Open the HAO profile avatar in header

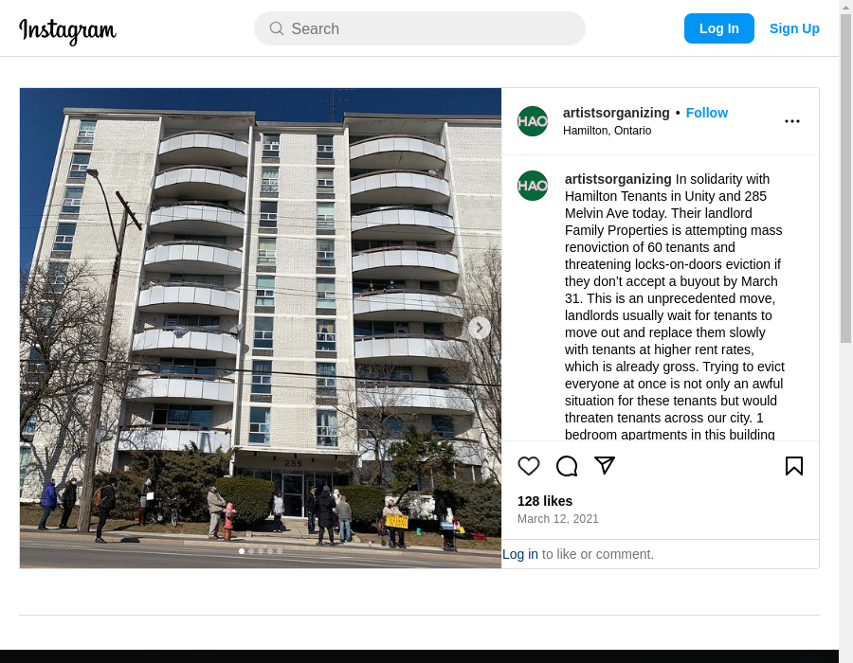tap(533, 121)
